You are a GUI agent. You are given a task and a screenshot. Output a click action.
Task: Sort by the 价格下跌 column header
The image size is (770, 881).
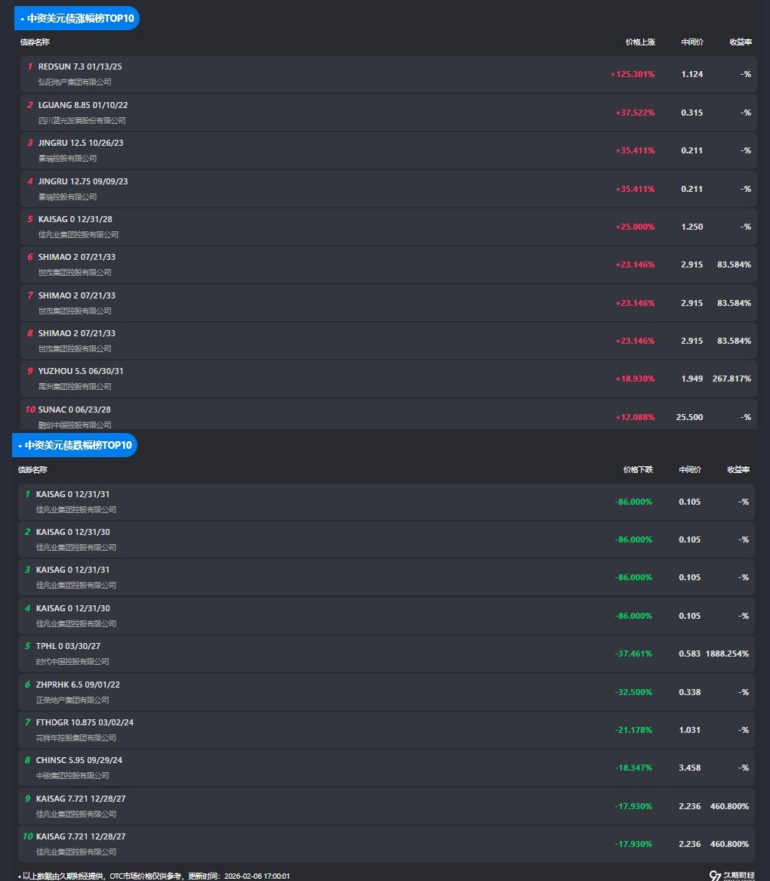click(638, 470)
